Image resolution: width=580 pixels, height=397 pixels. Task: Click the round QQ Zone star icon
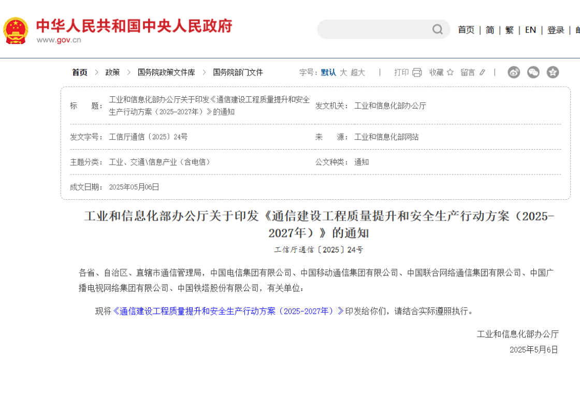(x=553, y=72)
